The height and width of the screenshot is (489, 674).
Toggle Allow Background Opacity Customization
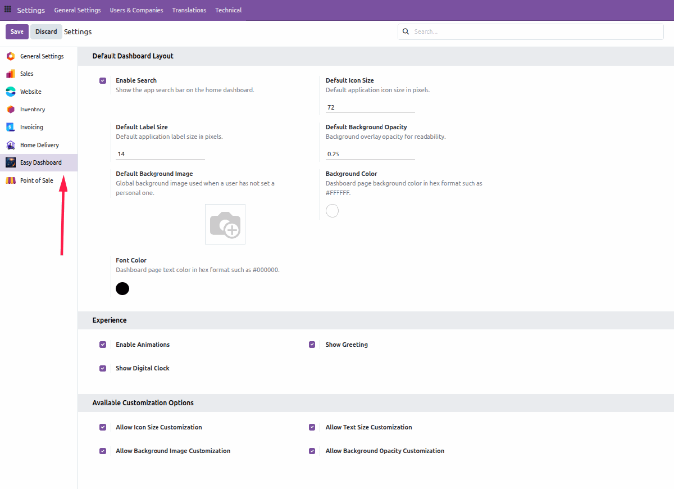pos(312,451)
